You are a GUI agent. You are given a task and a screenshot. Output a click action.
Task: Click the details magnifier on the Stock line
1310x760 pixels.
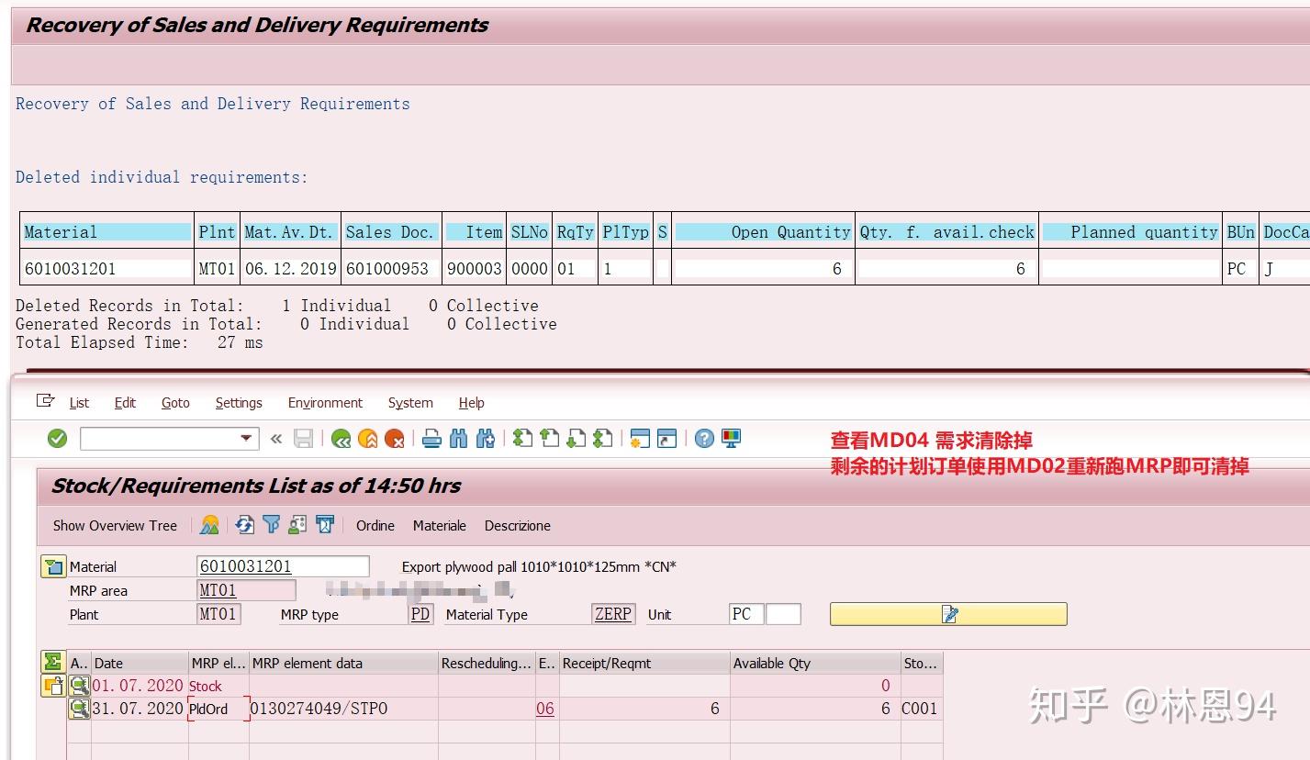[82, 685]
